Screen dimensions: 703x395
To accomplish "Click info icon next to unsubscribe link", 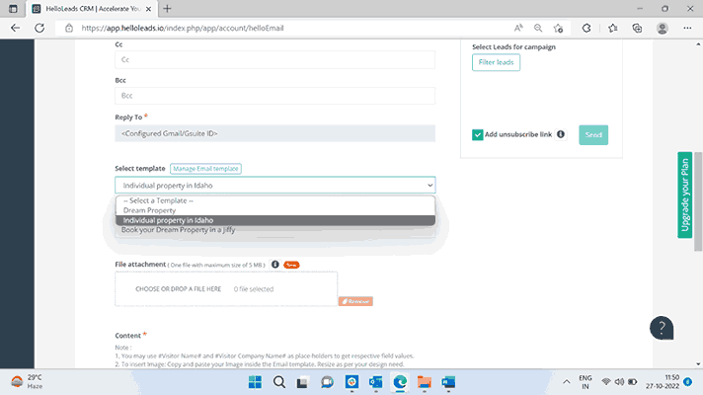I will (x=561, y=134).
